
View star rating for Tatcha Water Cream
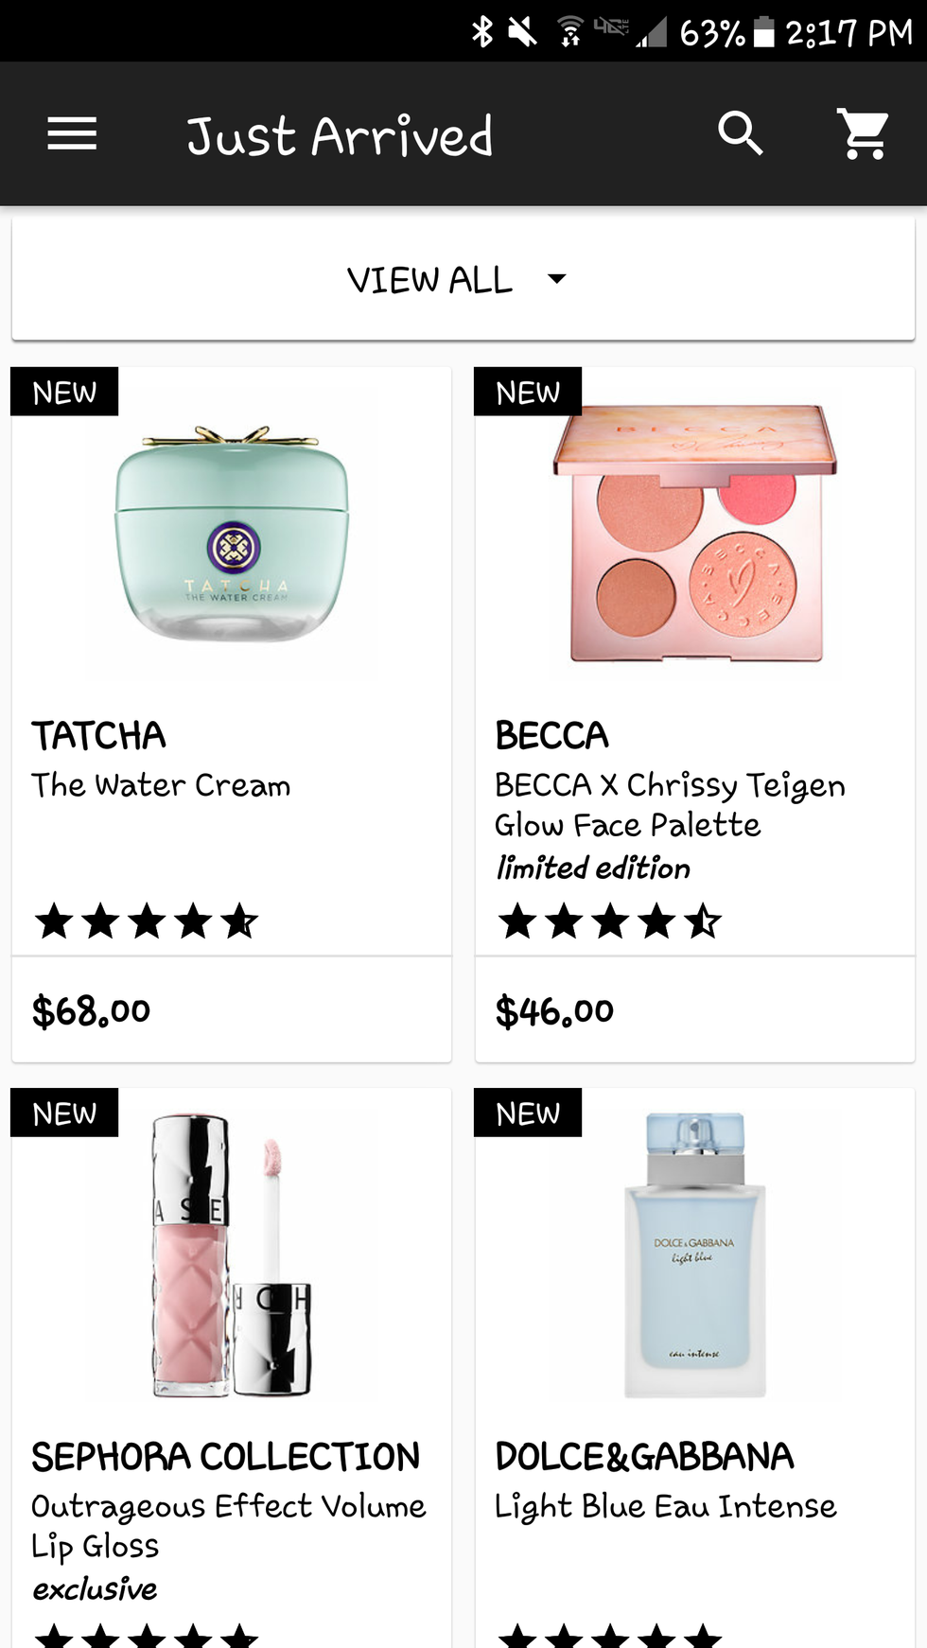(146, 921)
